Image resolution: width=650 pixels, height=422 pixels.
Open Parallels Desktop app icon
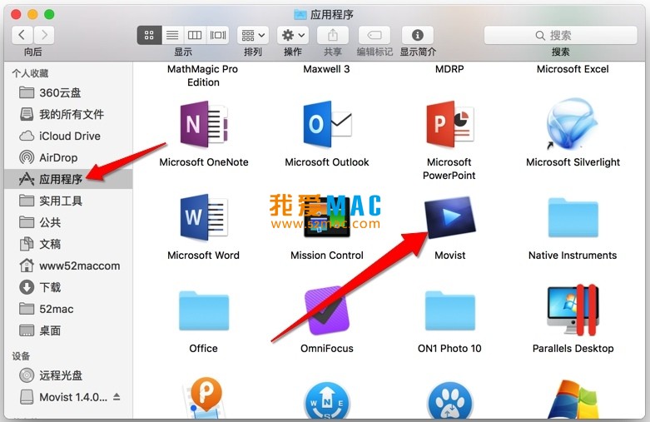pos(573,310)
